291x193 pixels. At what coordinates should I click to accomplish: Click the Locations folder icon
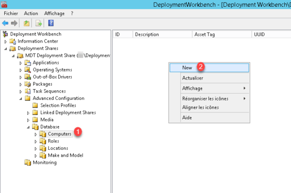point(43,148)
